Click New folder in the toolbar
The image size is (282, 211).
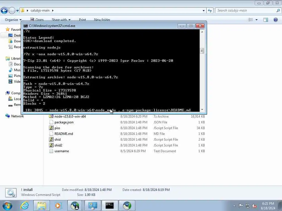(102, 20)
